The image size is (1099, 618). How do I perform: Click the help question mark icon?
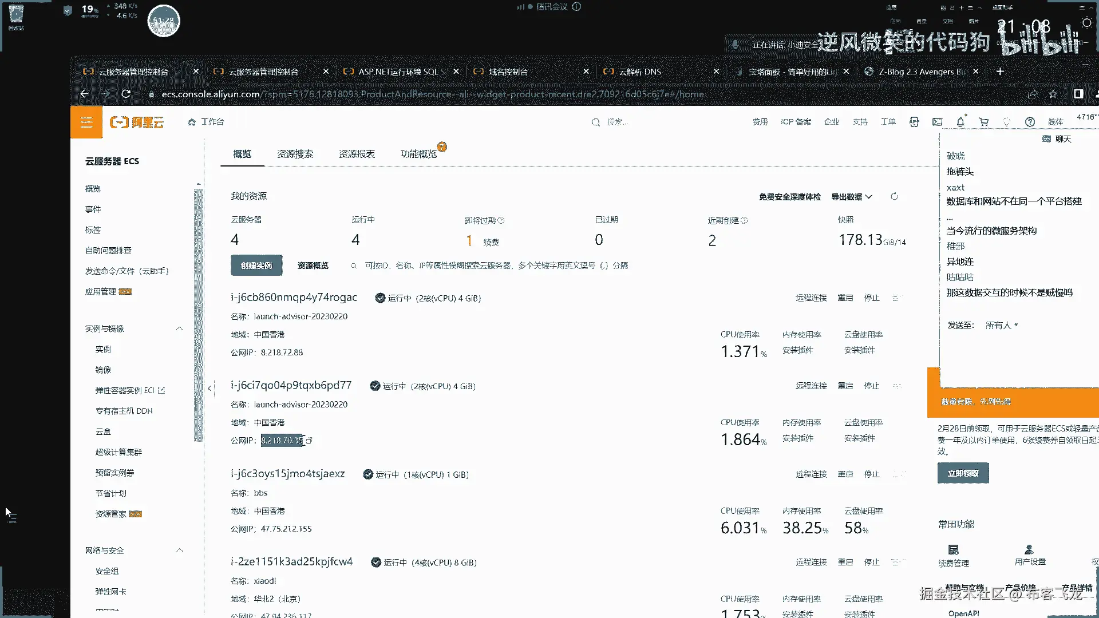point(1030,122)
